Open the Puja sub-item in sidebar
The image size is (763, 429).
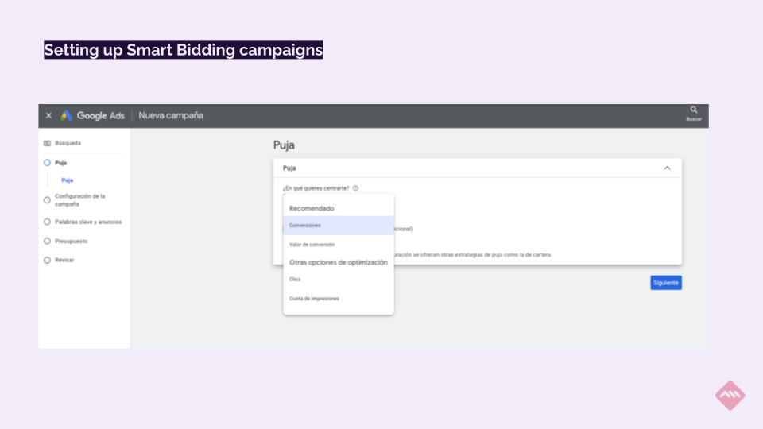coord(67,180)
